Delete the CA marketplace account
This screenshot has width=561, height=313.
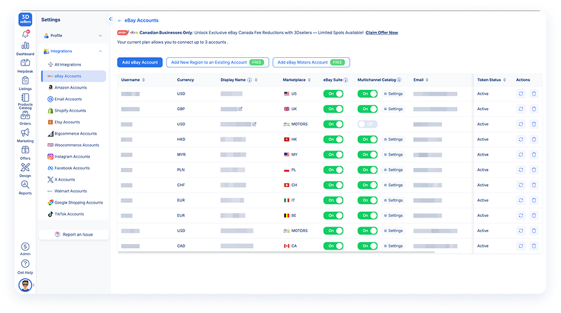click(534, 246)
